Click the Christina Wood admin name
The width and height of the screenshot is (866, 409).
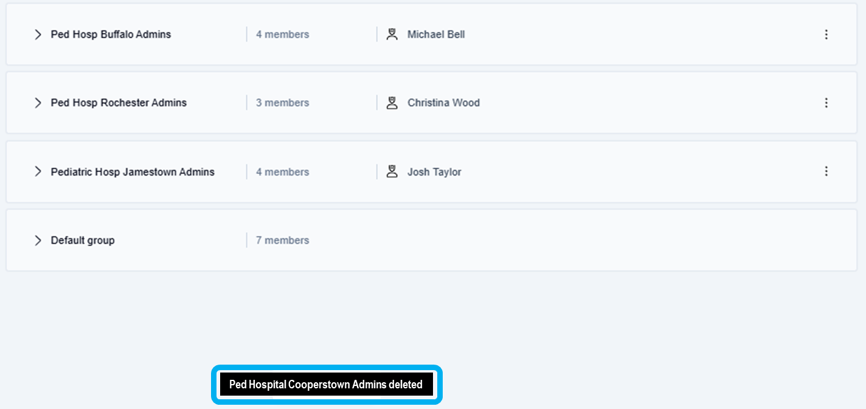(x=443, y=103)
